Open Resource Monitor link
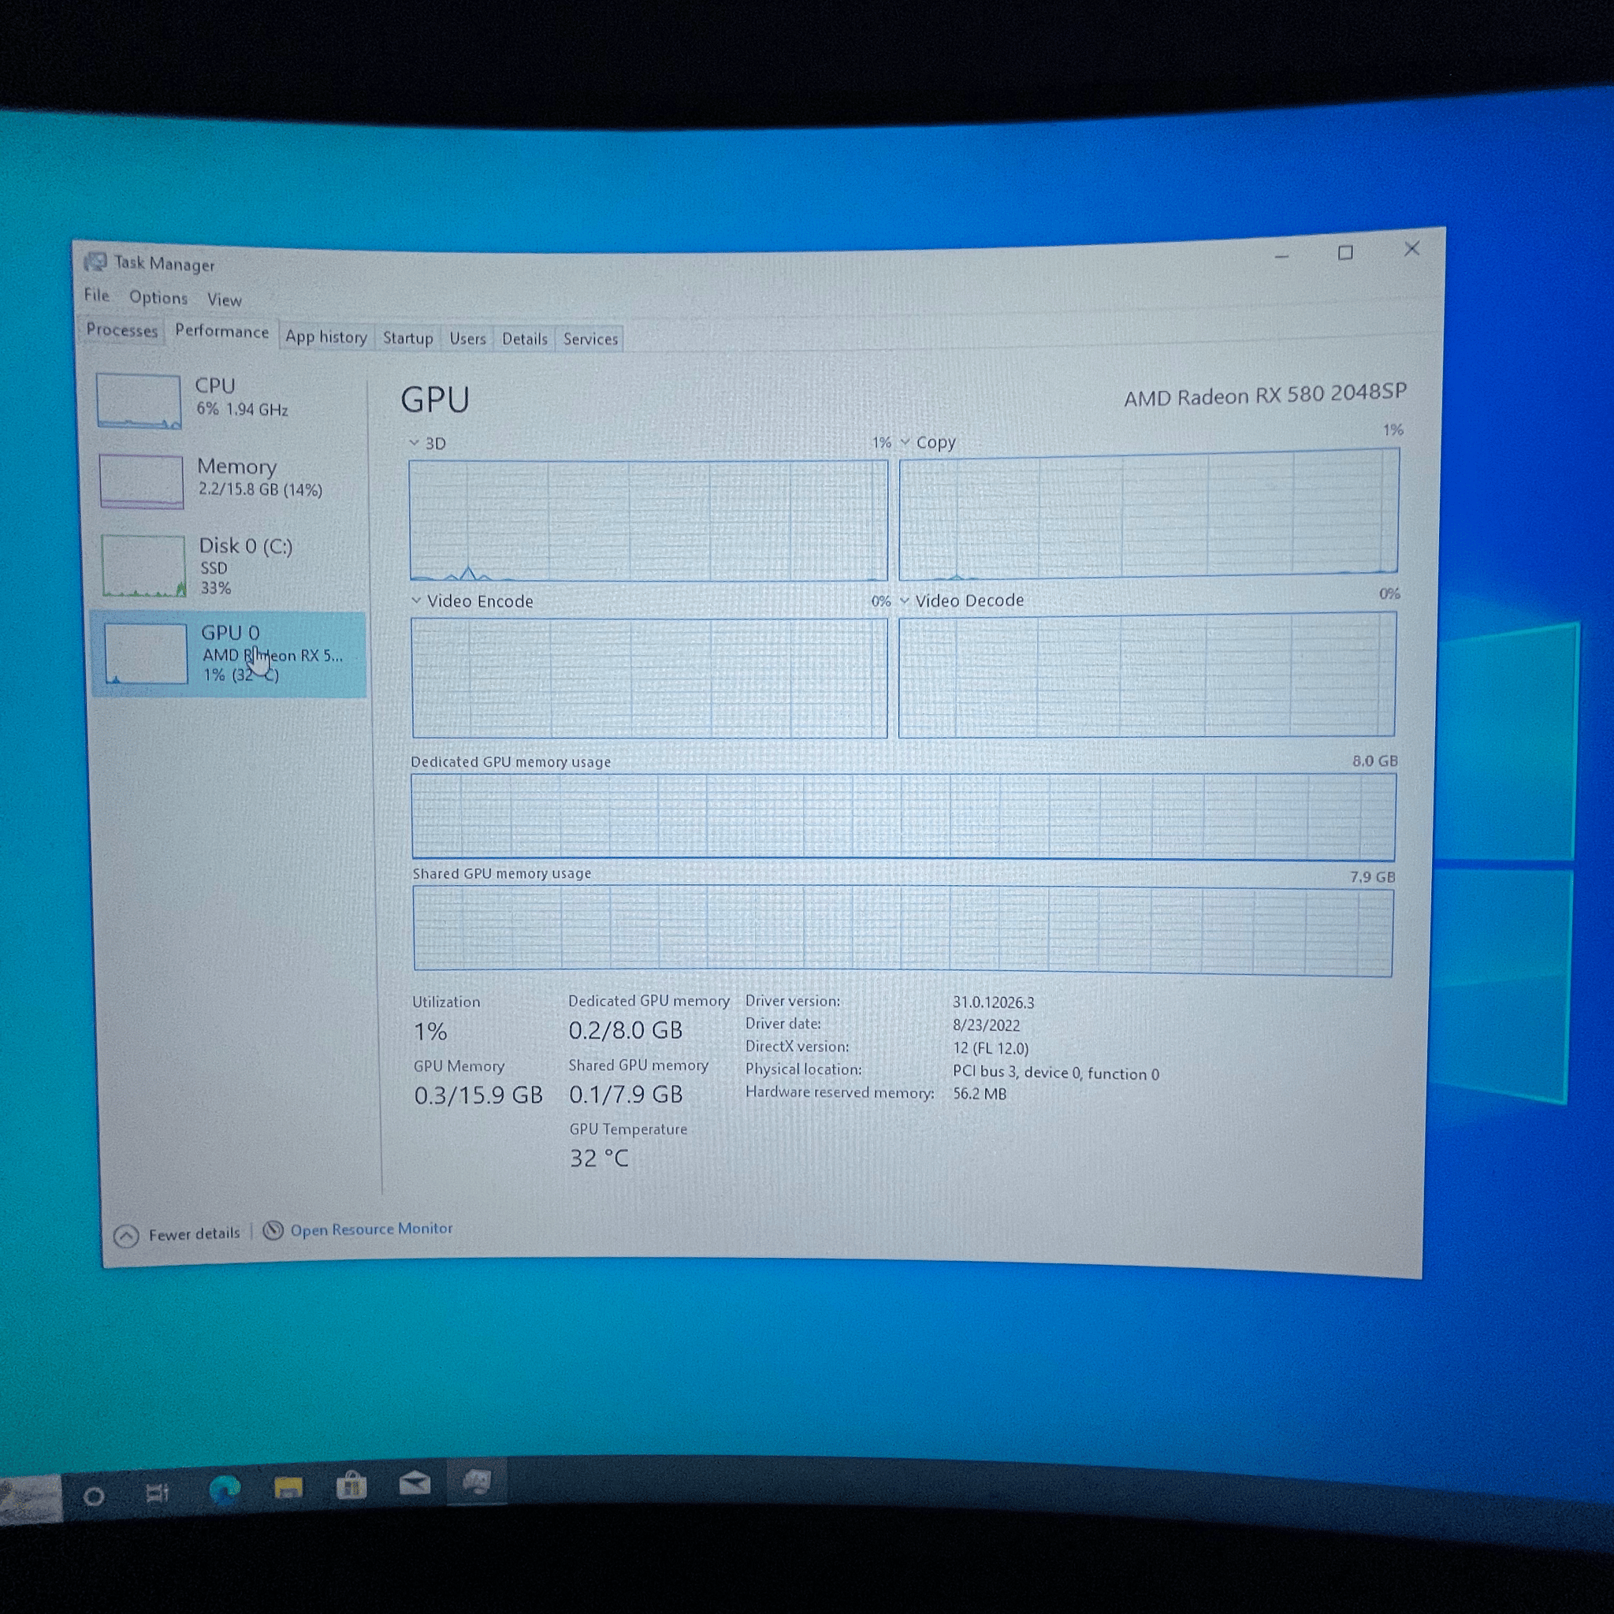 (x=371, y=1229)
